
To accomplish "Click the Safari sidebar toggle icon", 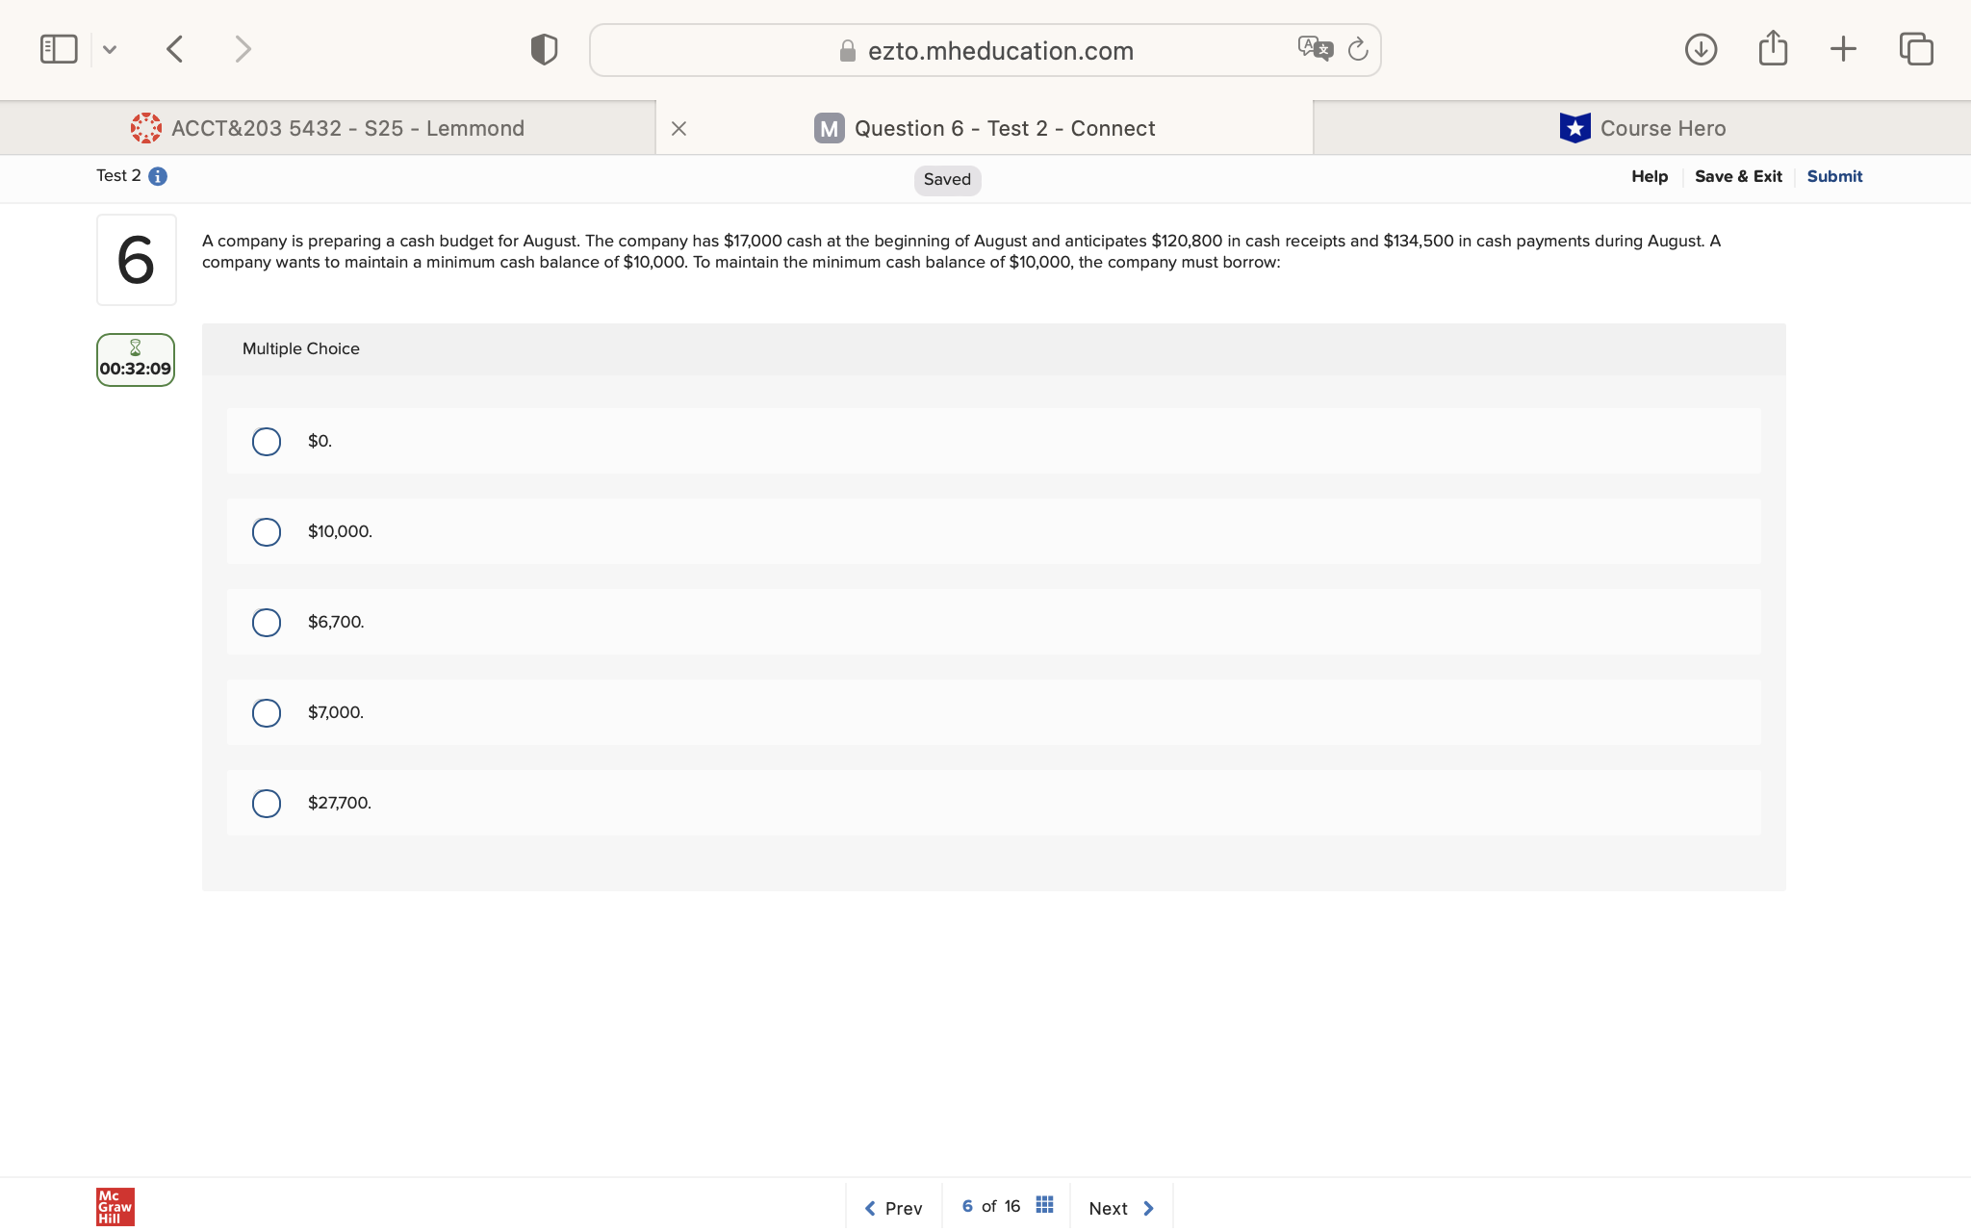I will coord(59,49).
